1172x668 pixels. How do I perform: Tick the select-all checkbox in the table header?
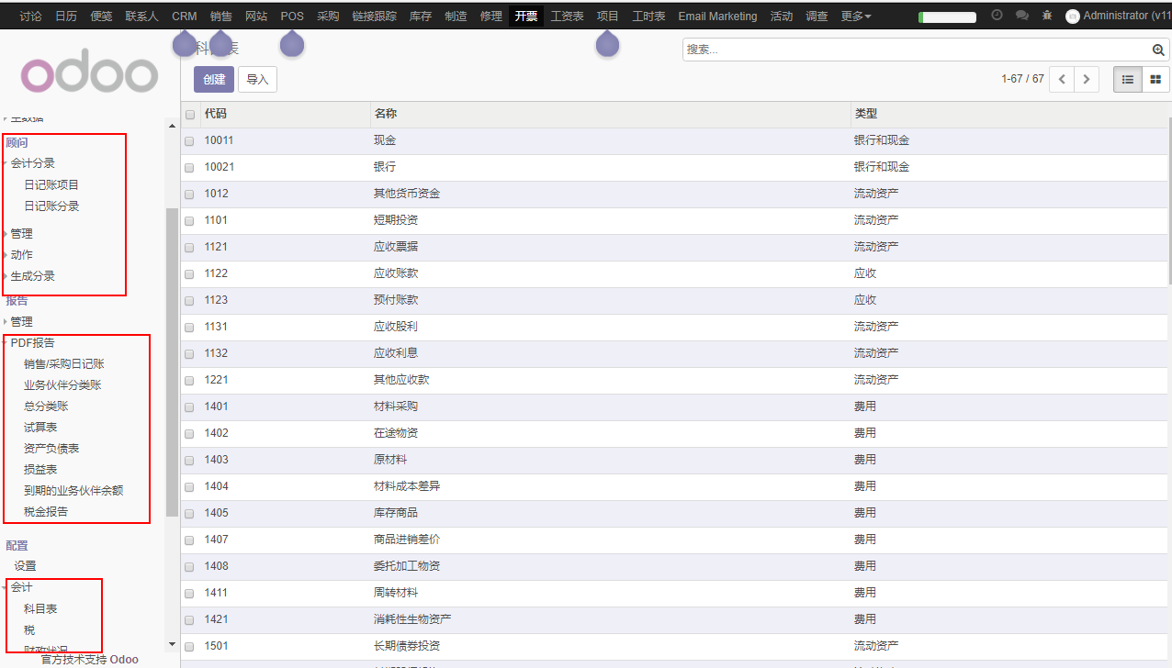pos(190,115)
